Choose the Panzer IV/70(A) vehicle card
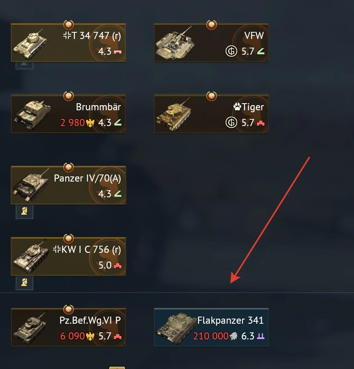354x369 pixels. (68, 185)
